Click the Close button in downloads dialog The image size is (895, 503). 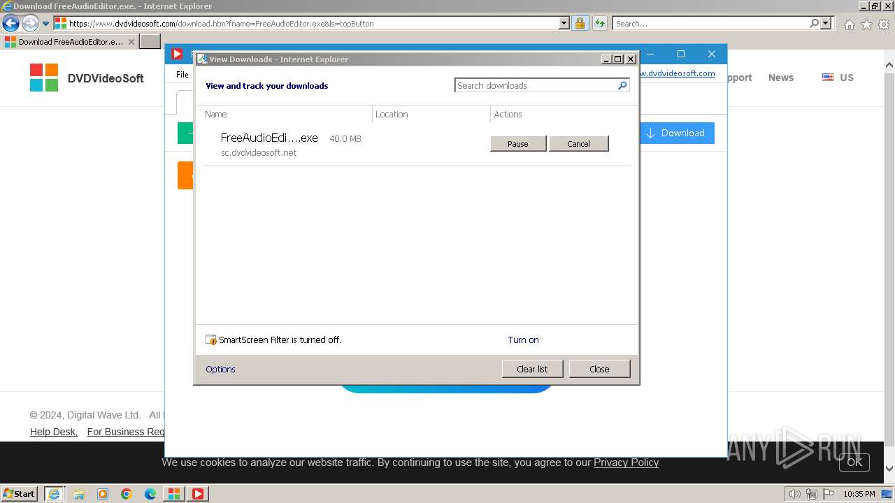click(599, 369)
